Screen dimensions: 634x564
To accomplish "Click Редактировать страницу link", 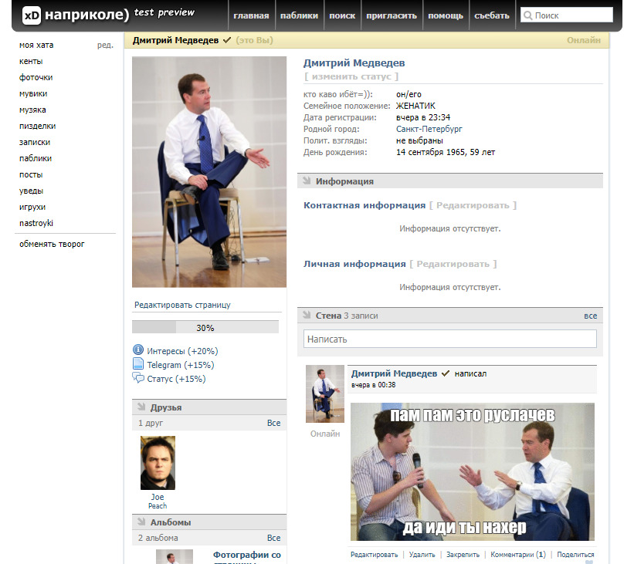I will click(x=182, y=305).
